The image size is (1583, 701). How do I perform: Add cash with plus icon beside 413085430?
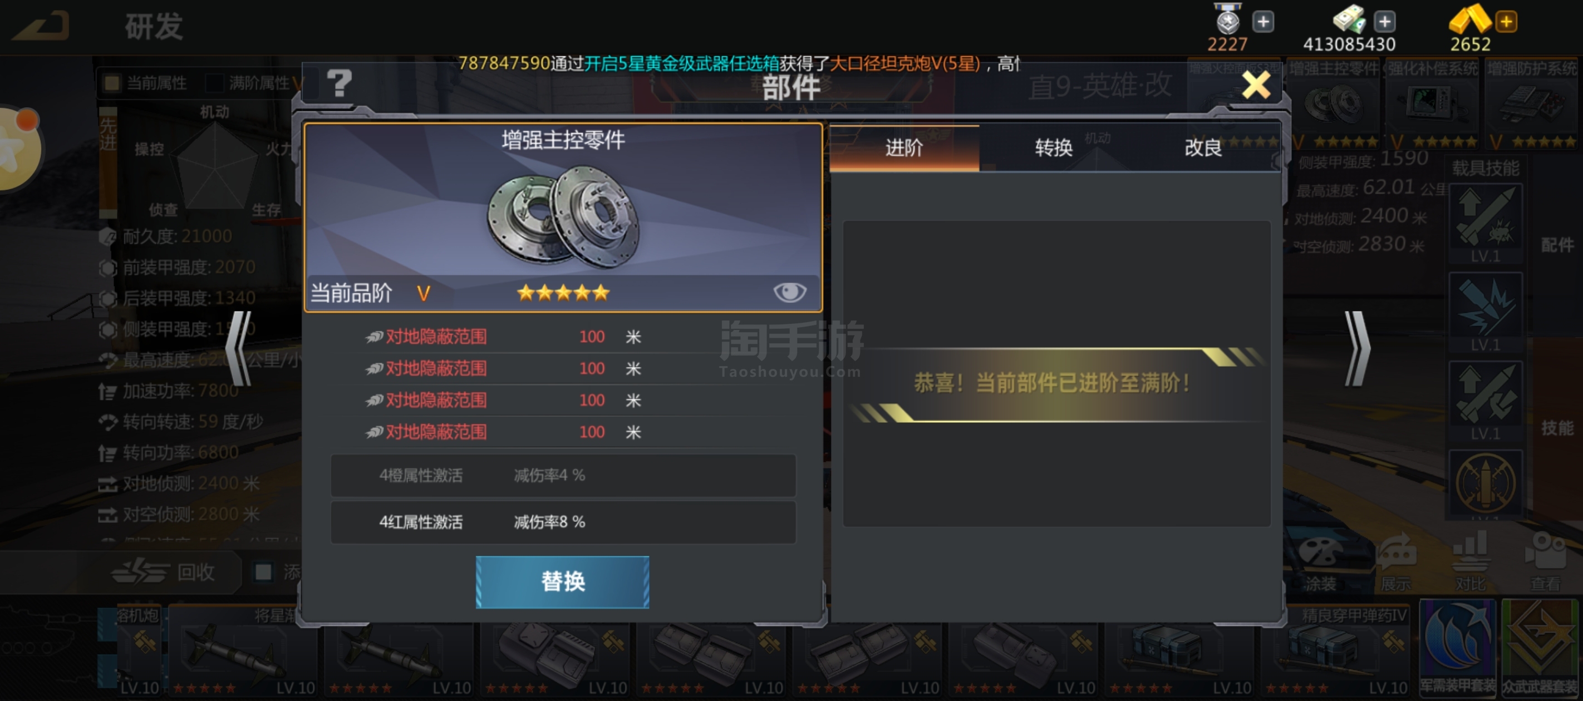[x=1384, y=22]
